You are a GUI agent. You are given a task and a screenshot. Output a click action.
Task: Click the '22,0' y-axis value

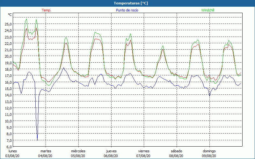[8, 44]
